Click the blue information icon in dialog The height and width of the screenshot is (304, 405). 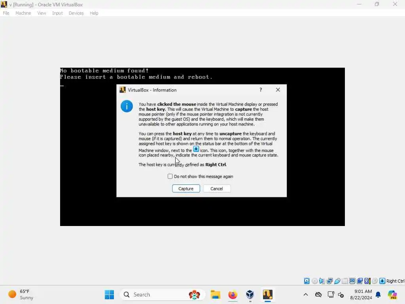pos(127,106)
